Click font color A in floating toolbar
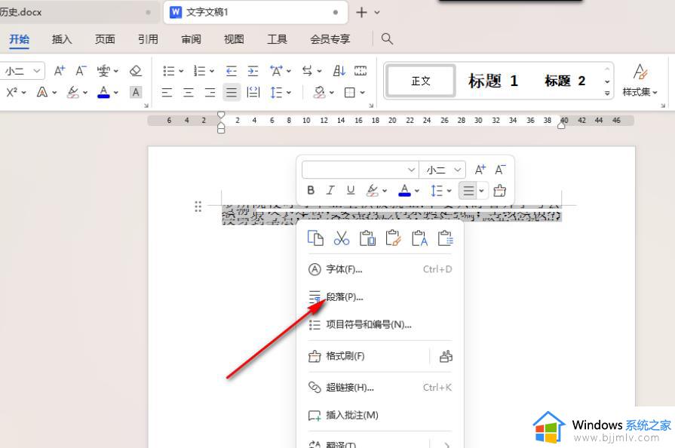 [405, 190]
